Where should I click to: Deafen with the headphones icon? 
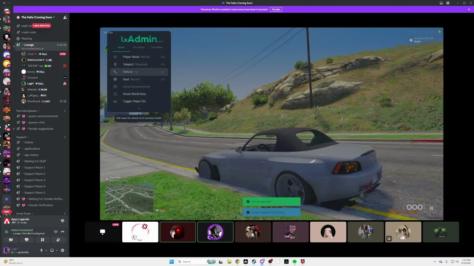coord(52,250)
